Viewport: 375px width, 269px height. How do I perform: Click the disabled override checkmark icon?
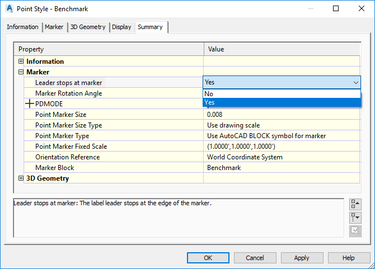tap(355, 231)
